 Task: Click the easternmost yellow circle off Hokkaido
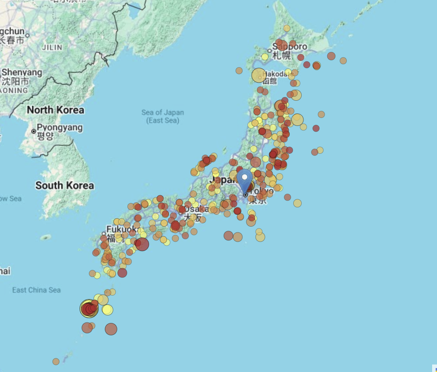point(343,61)
